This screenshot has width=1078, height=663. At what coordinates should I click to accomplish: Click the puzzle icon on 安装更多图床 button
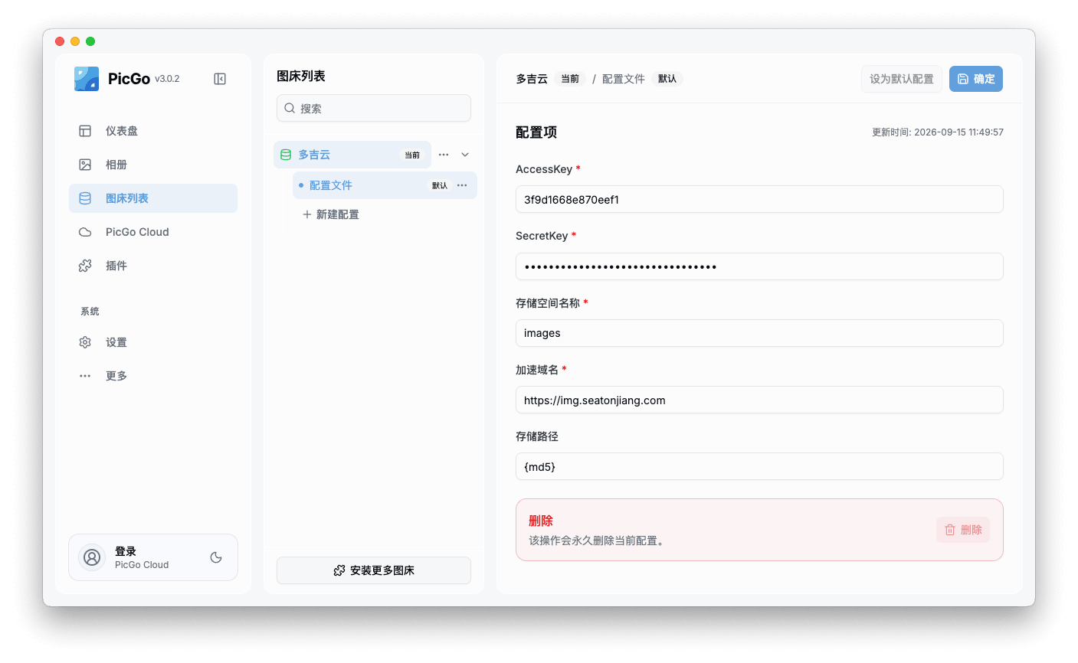[339, 570]
